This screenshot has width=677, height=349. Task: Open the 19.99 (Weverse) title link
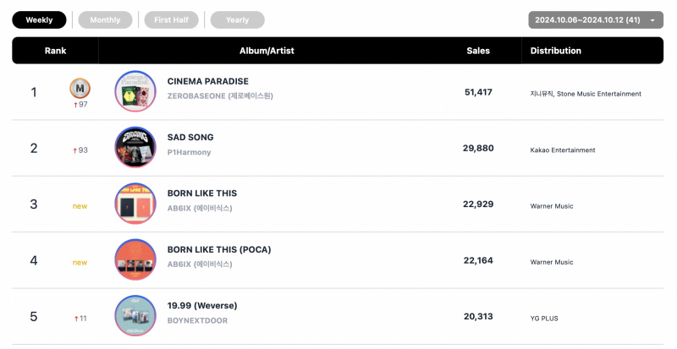[x=202, y=305]
